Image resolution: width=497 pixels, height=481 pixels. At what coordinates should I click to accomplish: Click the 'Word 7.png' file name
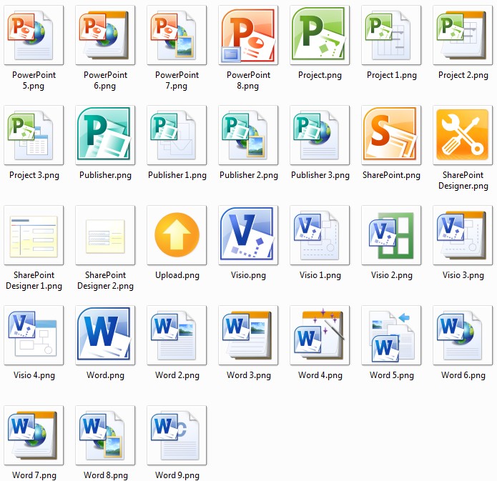tap(34, 475)
